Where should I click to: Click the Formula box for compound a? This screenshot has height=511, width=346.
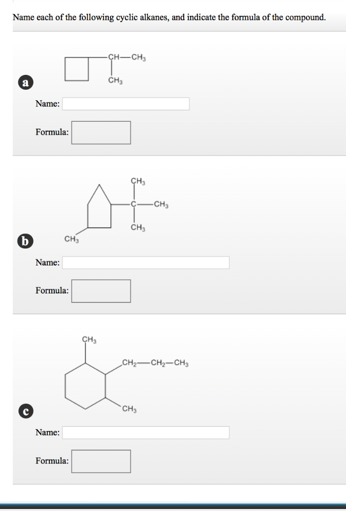point(101,132)
